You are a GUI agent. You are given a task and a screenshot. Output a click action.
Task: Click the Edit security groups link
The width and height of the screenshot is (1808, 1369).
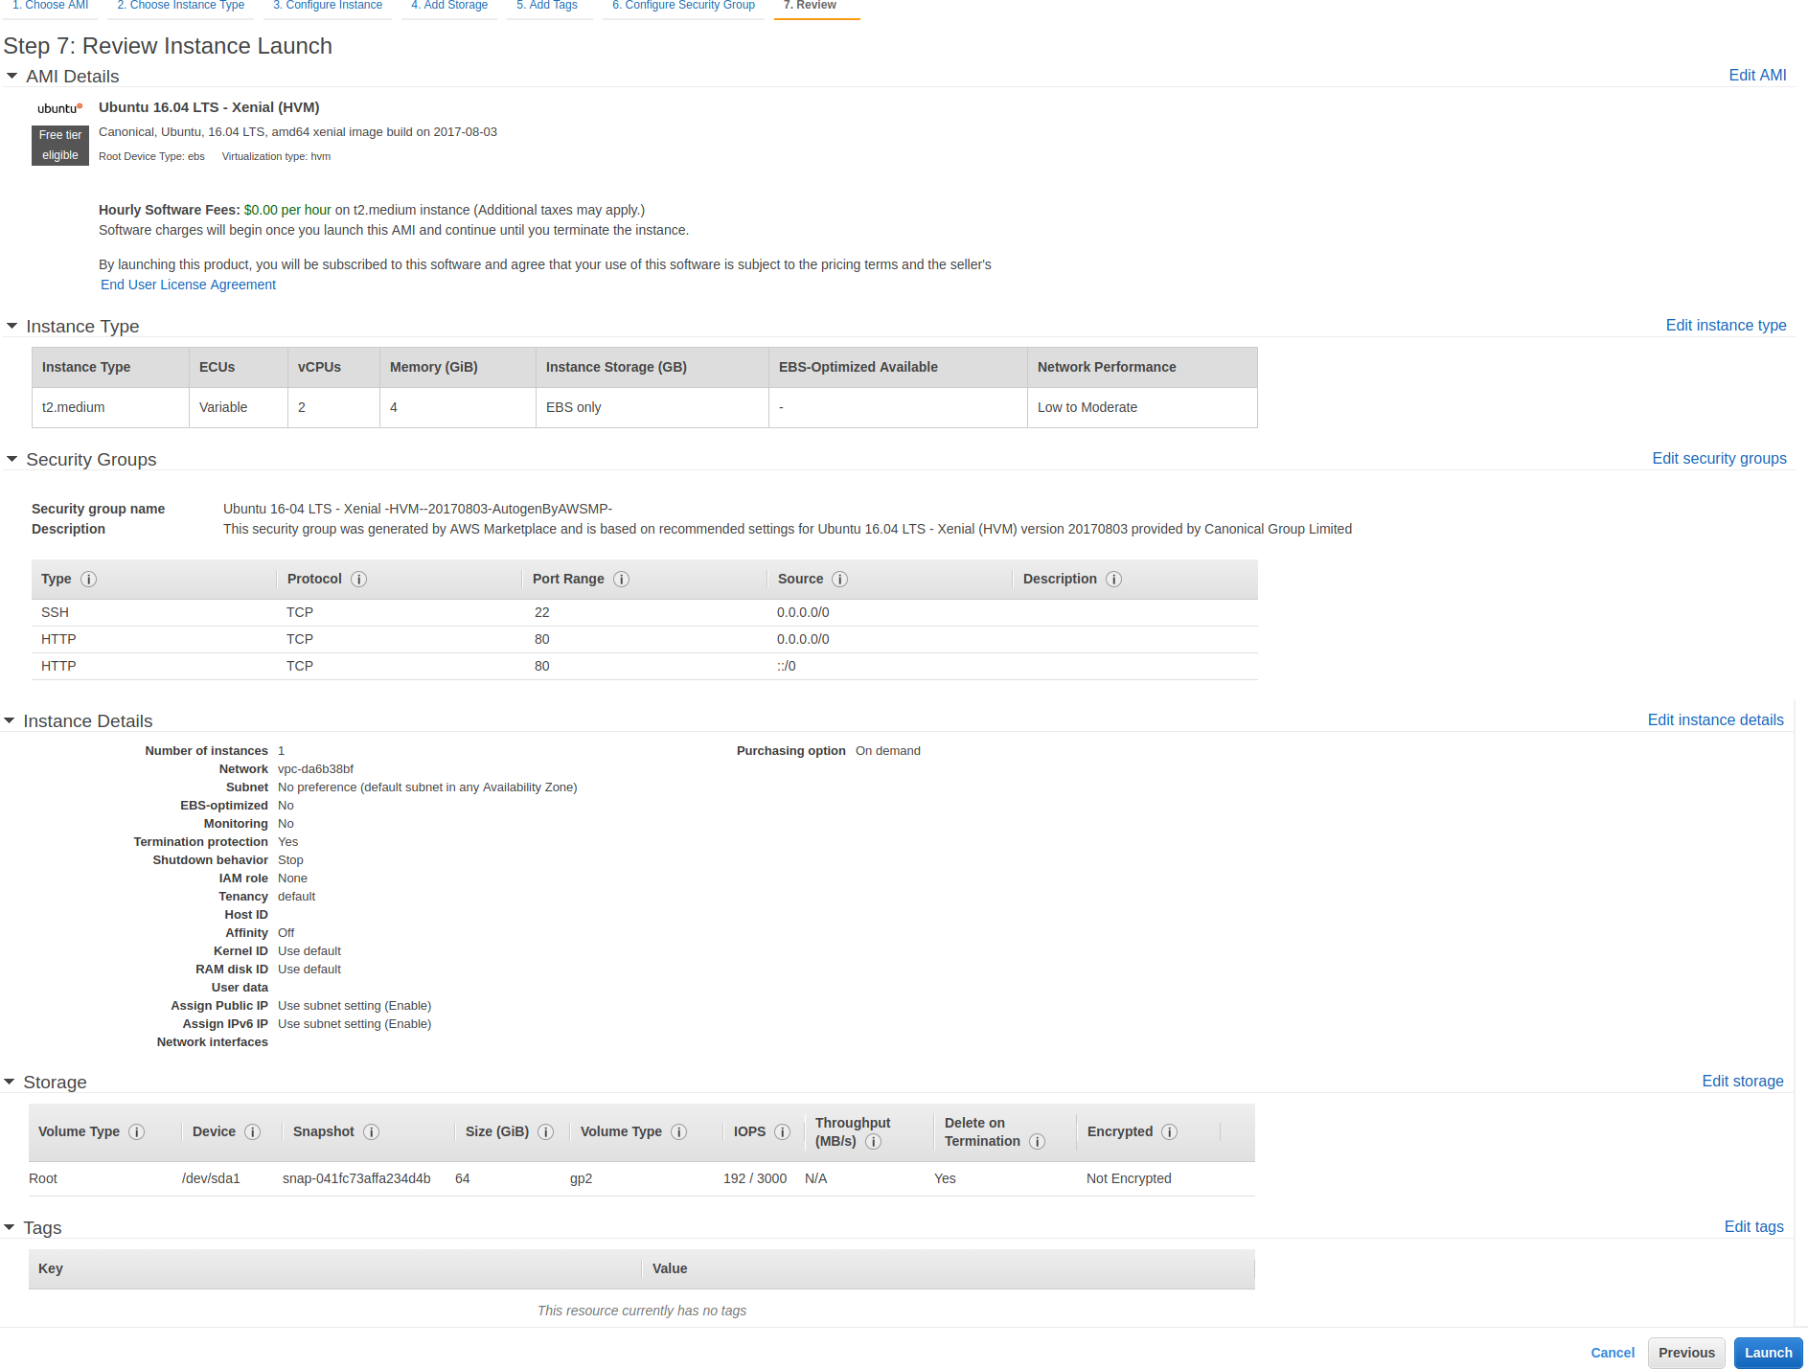[1719, 459]
